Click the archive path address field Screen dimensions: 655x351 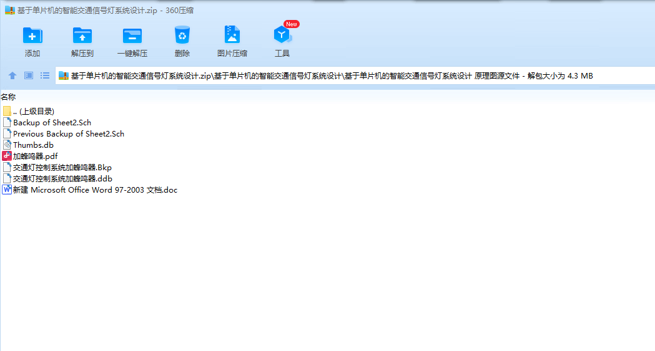point(355,76)
